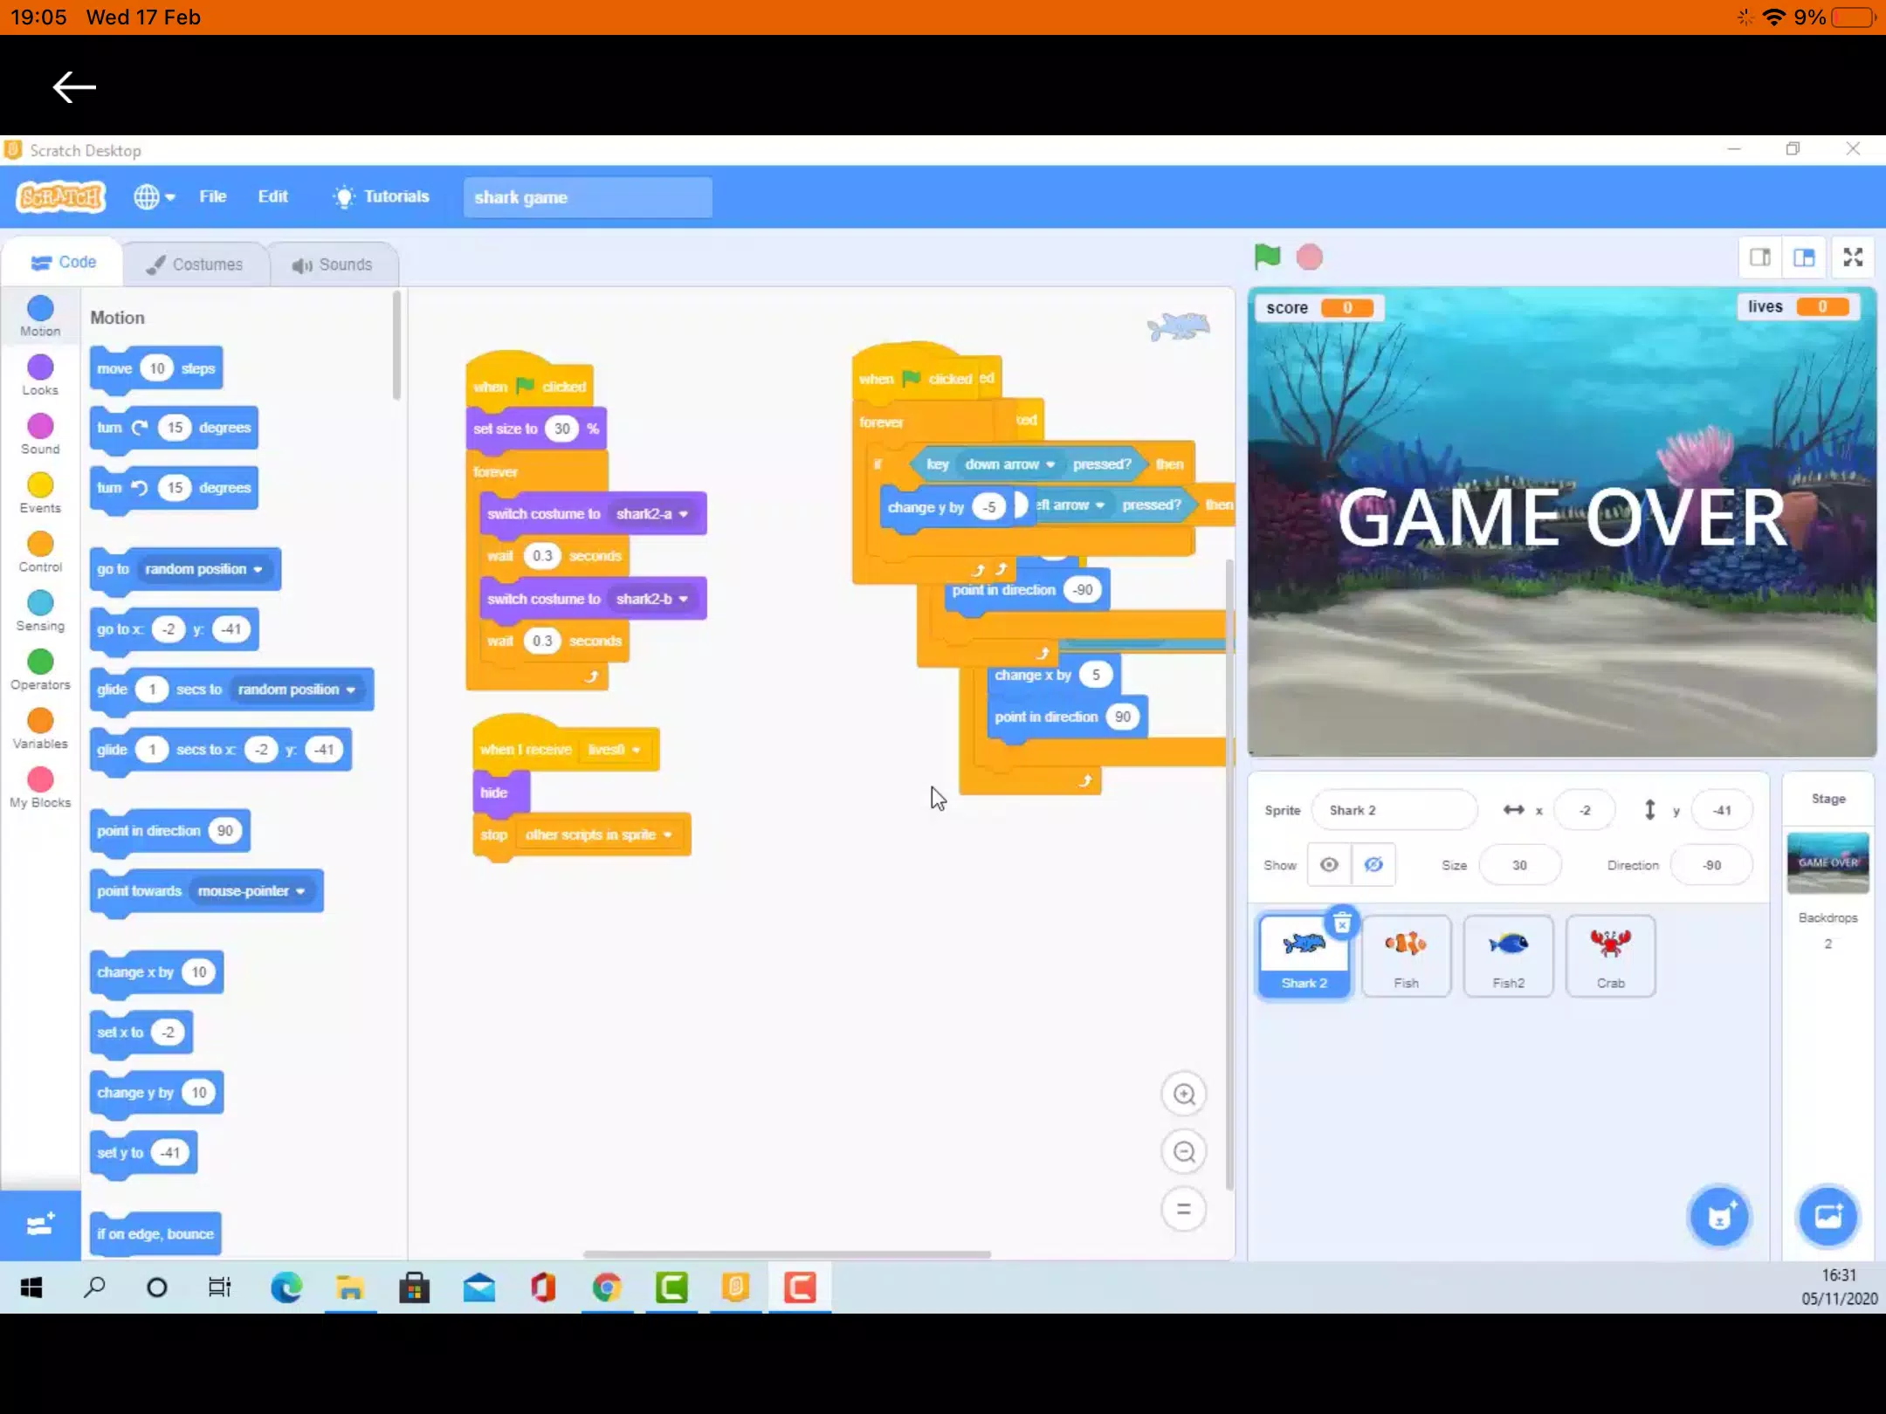1886x1414 pixels.
Task: Delete the Shark 2 sprite via trash icon
Action: click(1342, 922)
